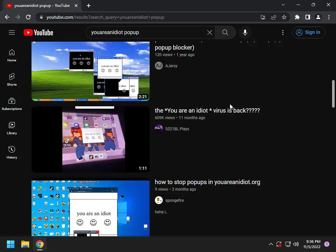Select the youareanidiot popup - YouTube tab
Viewport: 336px width, 252px height.
pyautogui.click(x=42, y=6)
